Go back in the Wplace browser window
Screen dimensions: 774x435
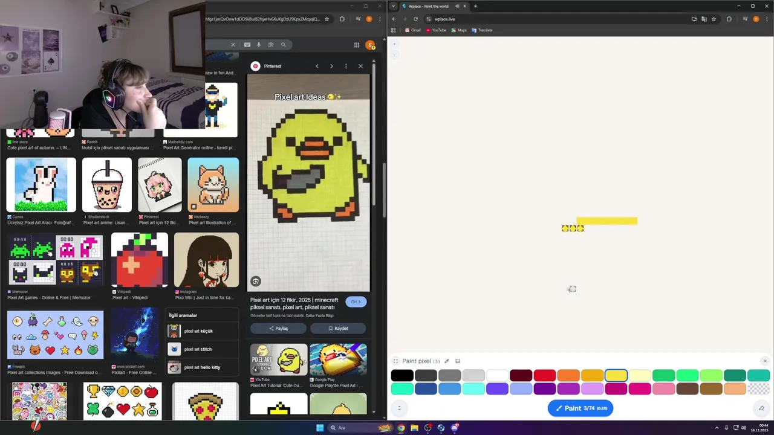click(394, 19)
